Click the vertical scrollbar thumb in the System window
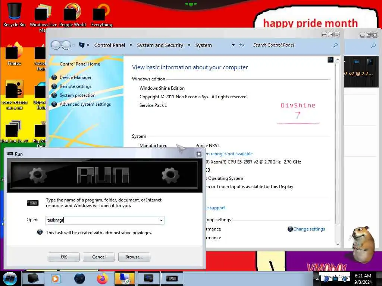The width and height of the screenshot is (382, 286). tap(337, 143)
